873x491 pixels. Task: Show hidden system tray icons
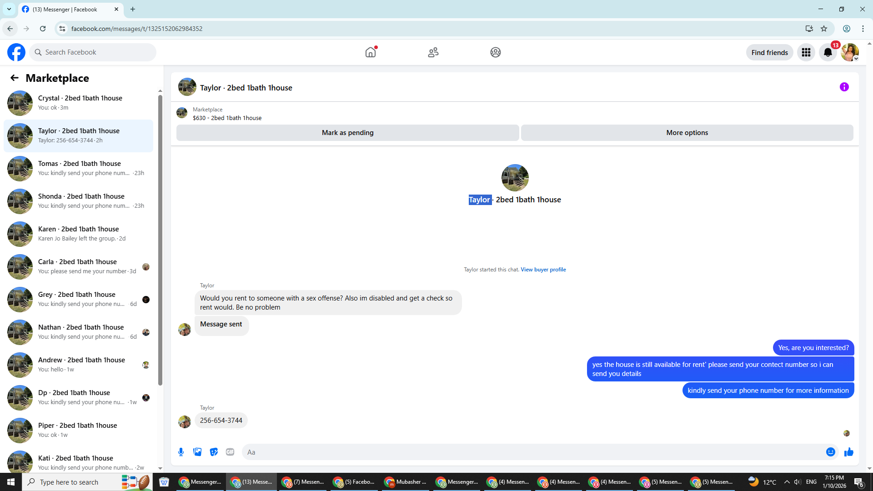point(787,482)
